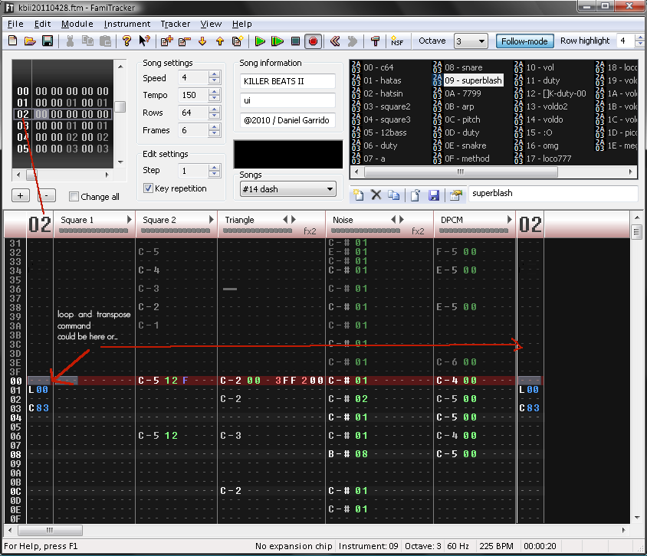Click the plus button below frame list
This screenshot has height=556, width=647.
(21, 195)
